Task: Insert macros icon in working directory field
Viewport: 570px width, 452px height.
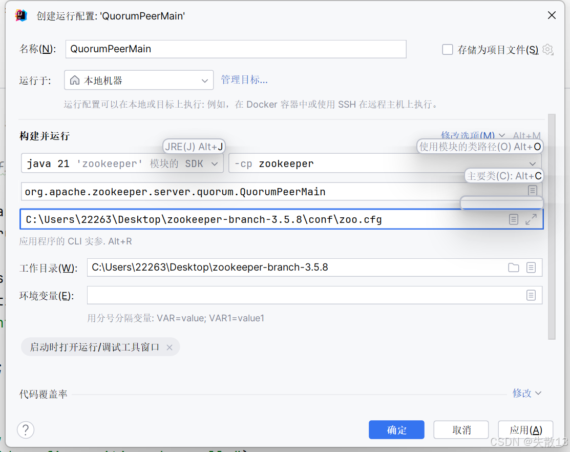Action: click(x=531, y=268)
